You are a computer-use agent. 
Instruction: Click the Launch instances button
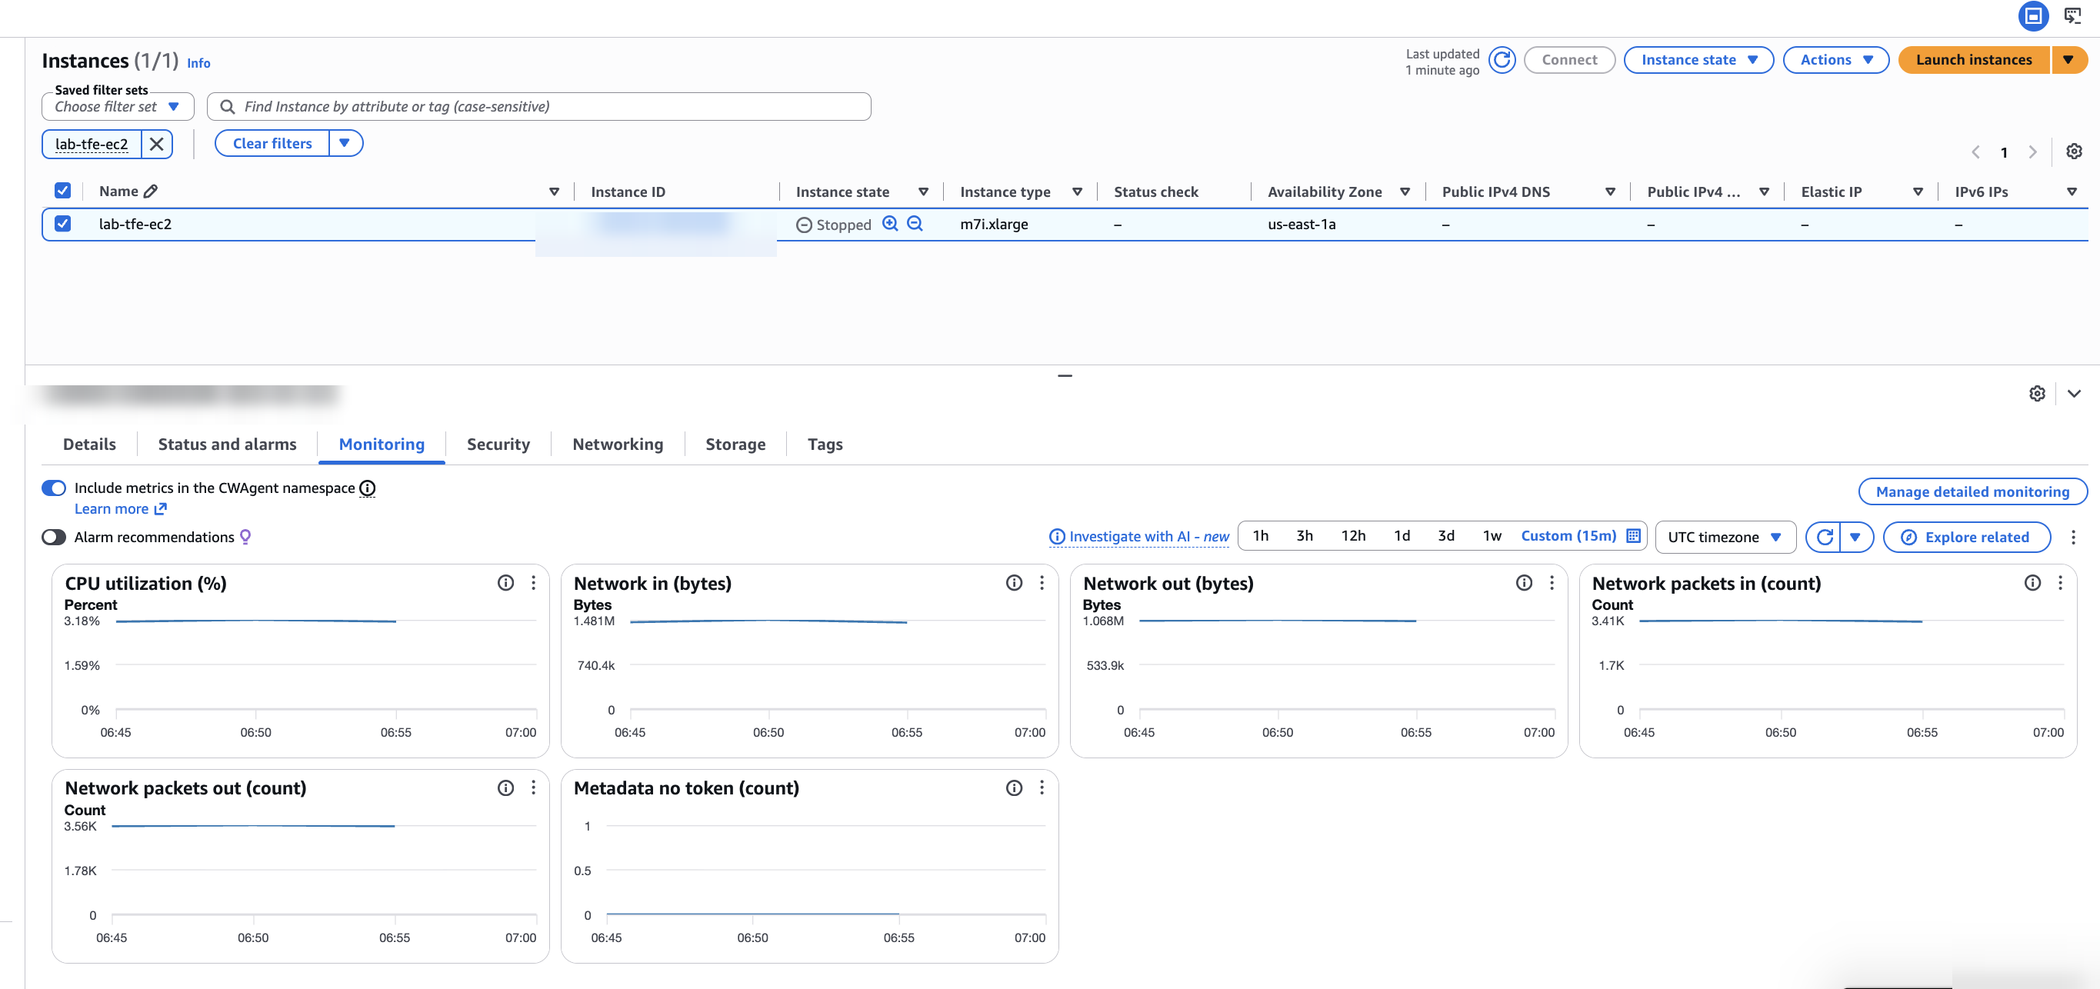click(1974, 60)
